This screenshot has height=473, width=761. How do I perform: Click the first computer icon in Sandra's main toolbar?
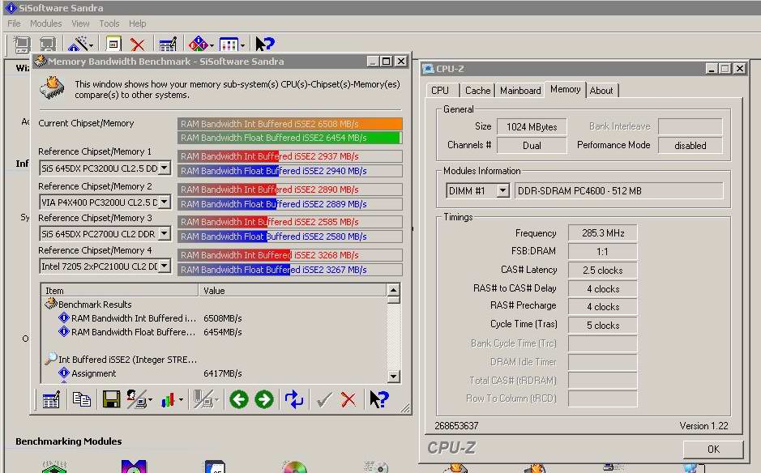coord(21,45)
